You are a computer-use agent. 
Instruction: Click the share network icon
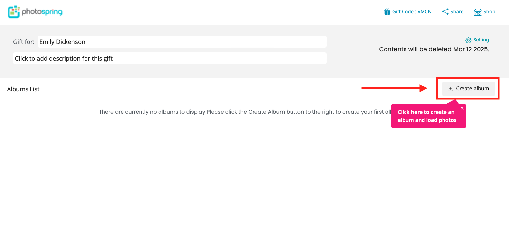point(445,12)
